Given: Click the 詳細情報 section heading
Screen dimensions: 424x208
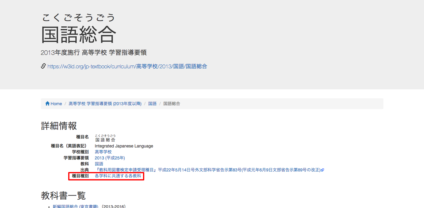Looking at the screenshot, I should click(x=59, y=126).
